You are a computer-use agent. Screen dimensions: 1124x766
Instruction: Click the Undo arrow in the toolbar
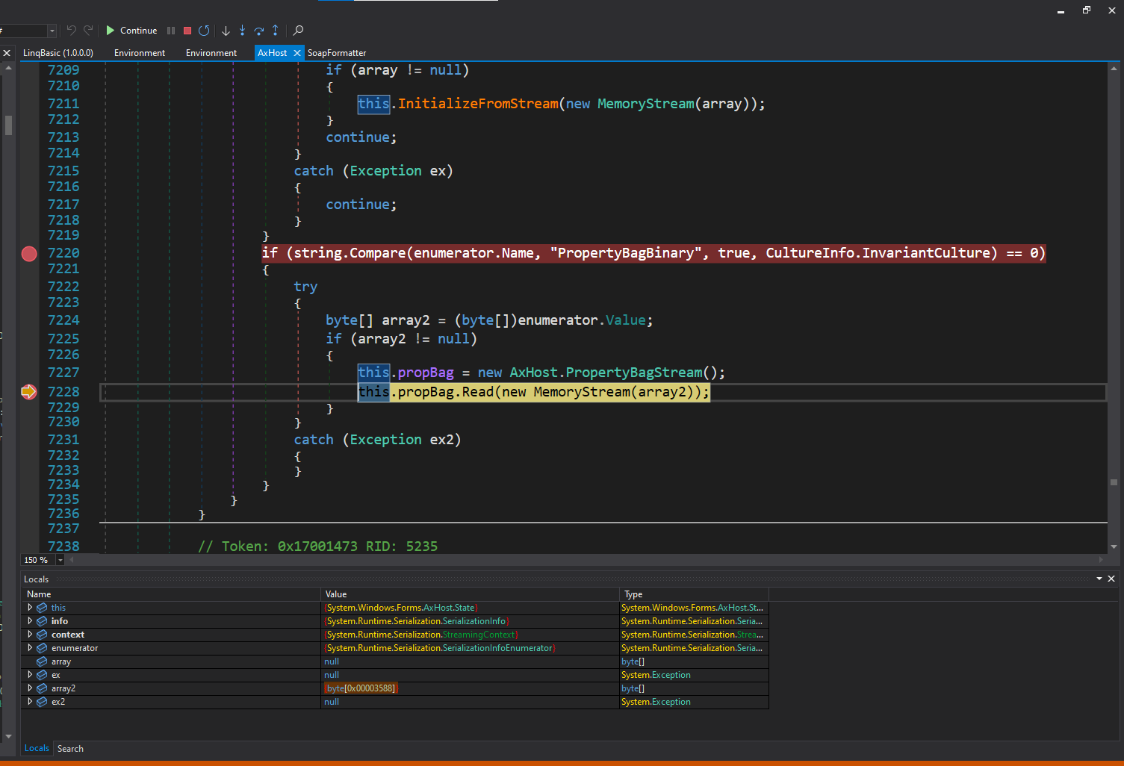pos(72,31)
